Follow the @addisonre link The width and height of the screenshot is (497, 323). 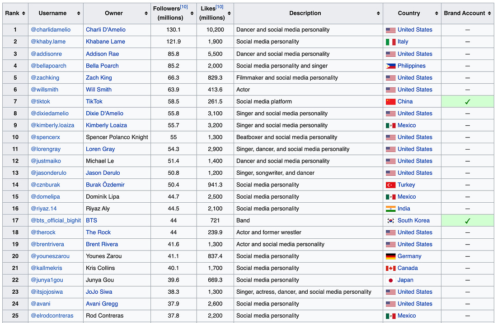46,54
